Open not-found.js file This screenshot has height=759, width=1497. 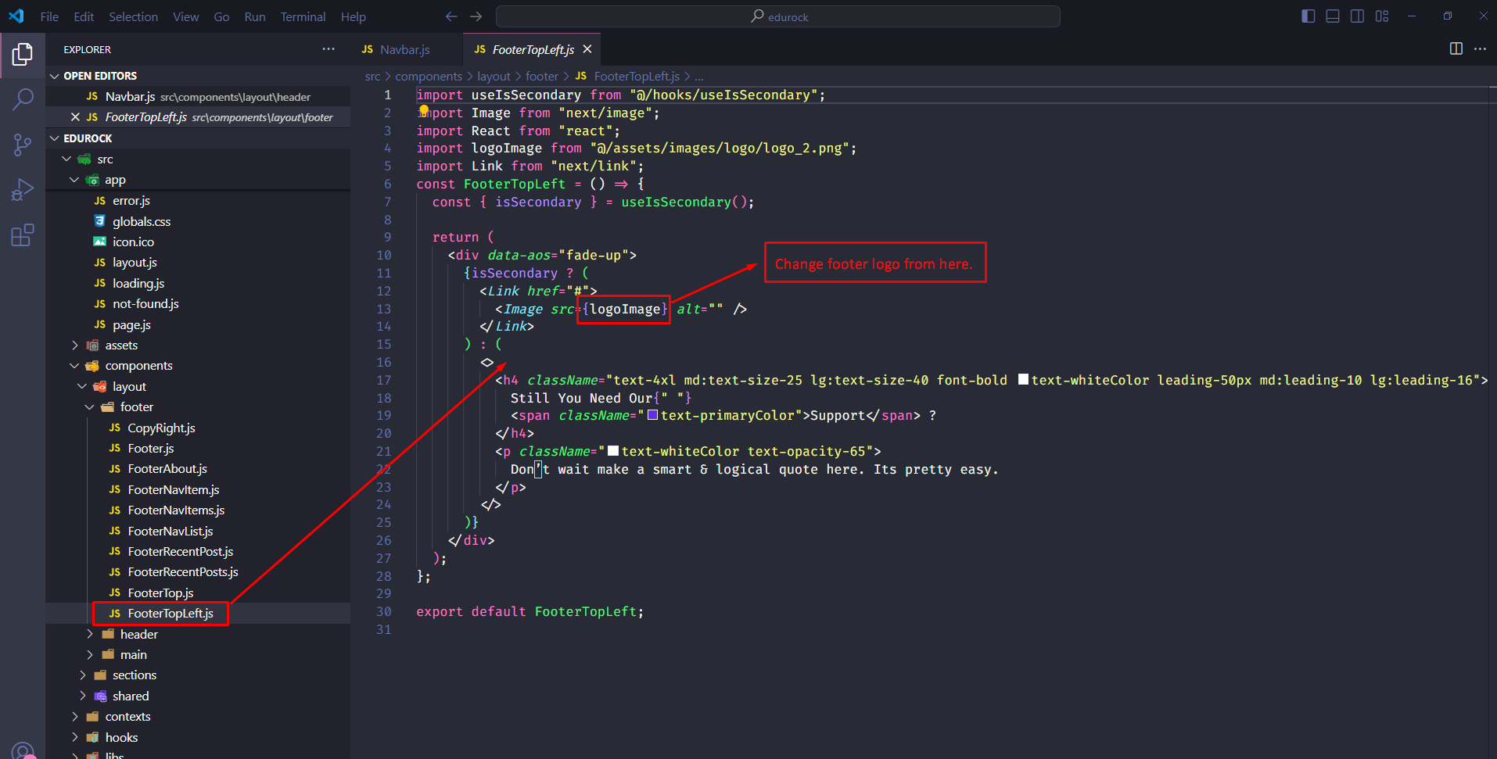tap(198, 303)
